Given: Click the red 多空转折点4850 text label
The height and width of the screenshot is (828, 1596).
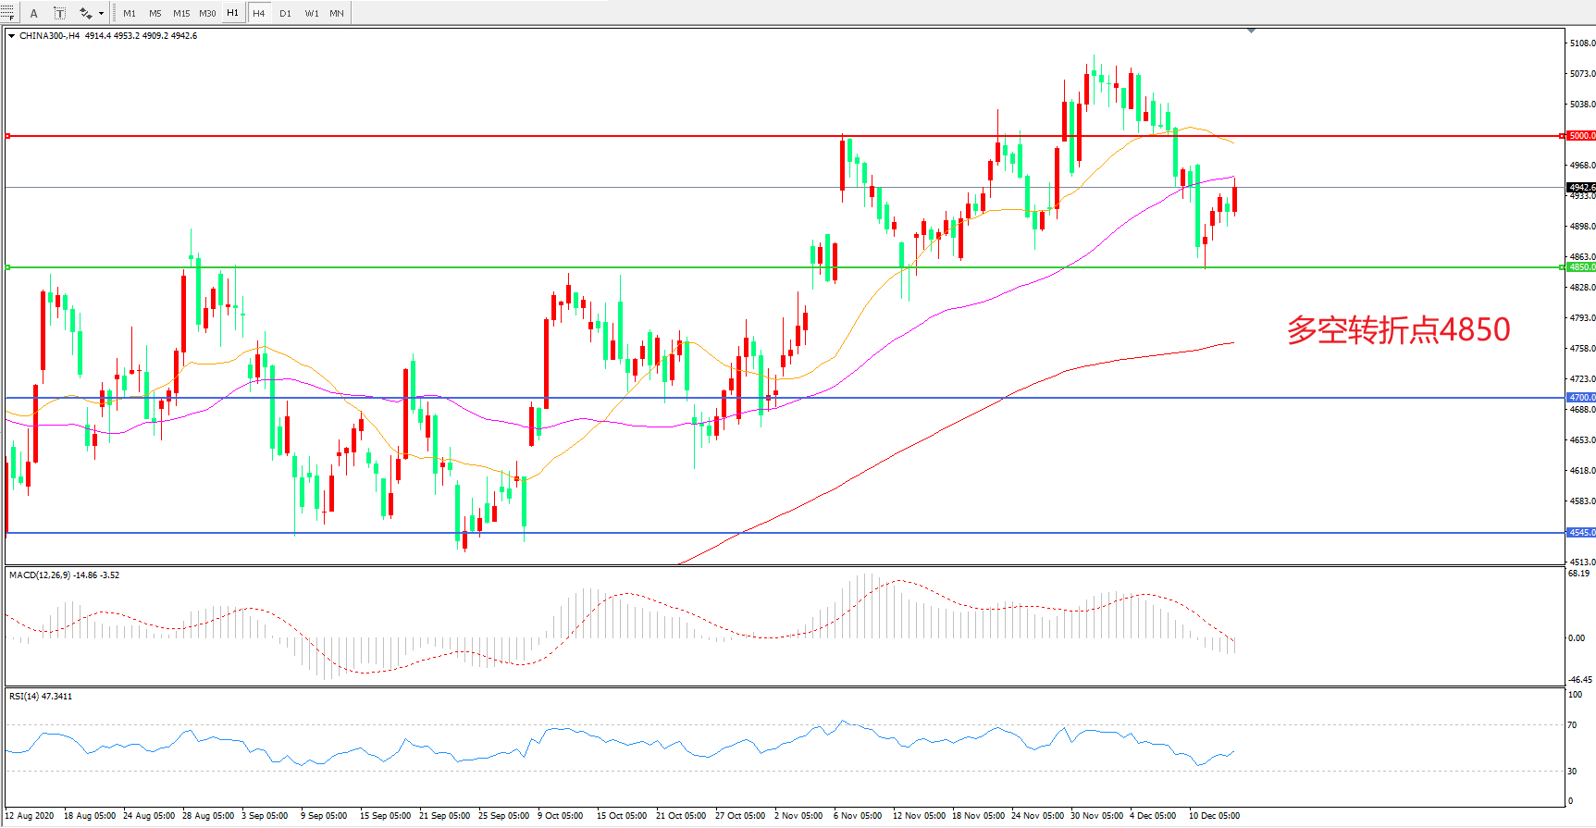Looking at the screenshot, I should click(1398, 329).
